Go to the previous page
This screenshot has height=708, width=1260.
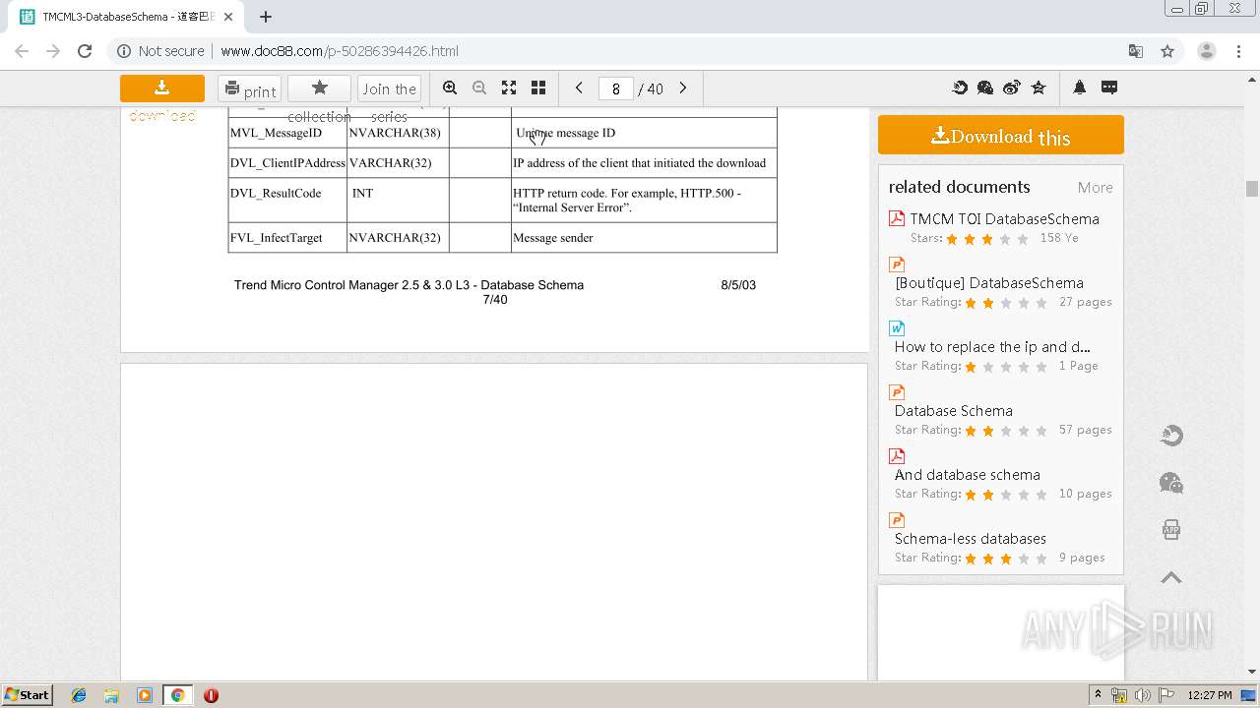coord(579,88)
